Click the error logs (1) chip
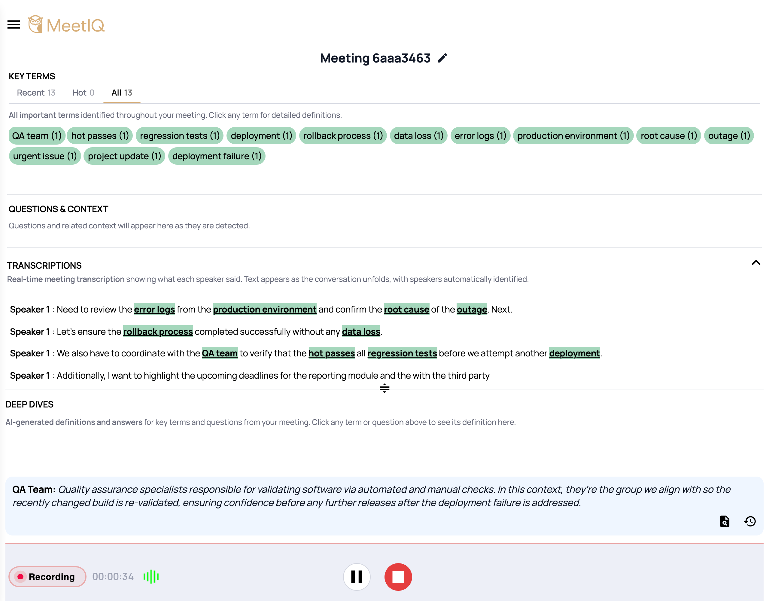 tap(480, 136)
